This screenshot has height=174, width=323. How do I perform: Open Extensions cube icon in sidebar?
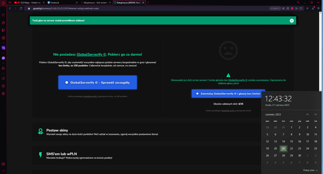pos(3,86)
